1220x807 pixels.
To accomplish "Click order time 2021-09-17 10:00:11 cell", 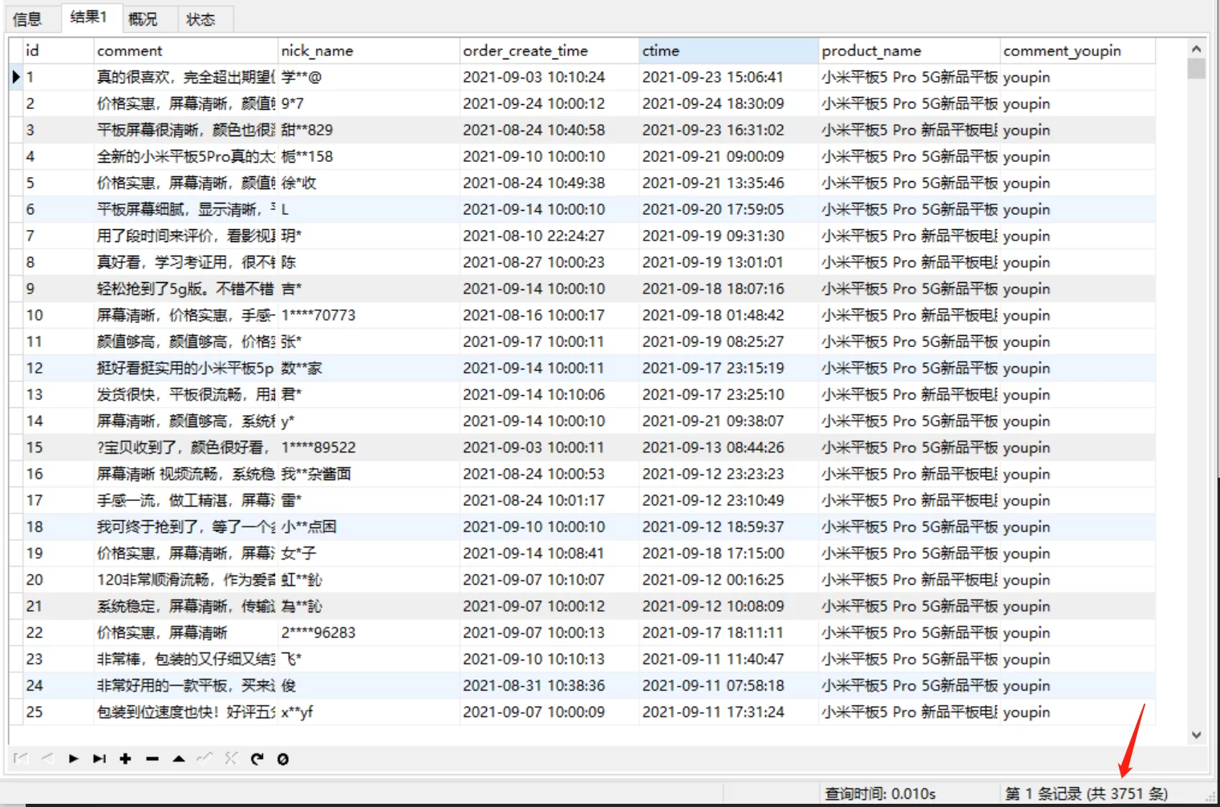I will [x=549, y=341].
